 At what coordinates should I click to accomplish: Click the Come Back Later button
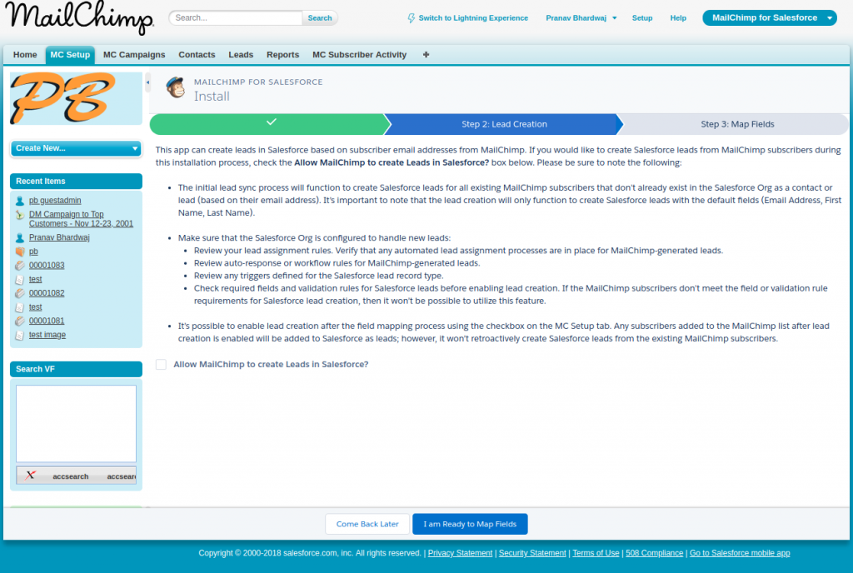point(367,524)
